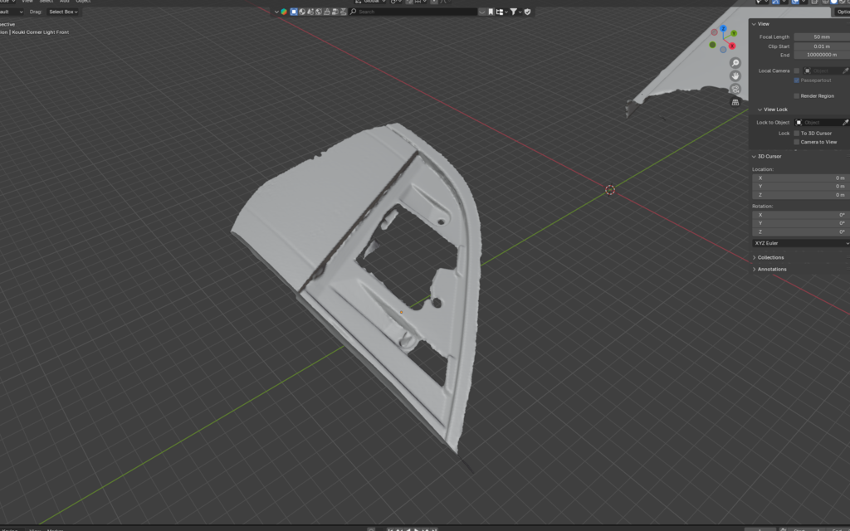Click the Clip Start 0.01 m field
Image resolution: width=850 pixels, height=531 pixels.
822,46
